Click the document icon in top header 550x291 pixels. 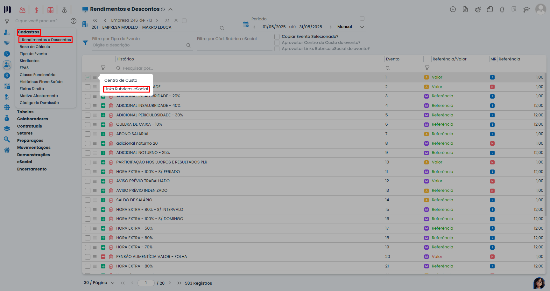[465, 9]
